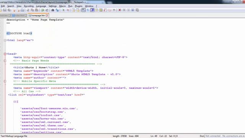
Task: Click the Redo arrow icon
Action: tap(47, 10)
